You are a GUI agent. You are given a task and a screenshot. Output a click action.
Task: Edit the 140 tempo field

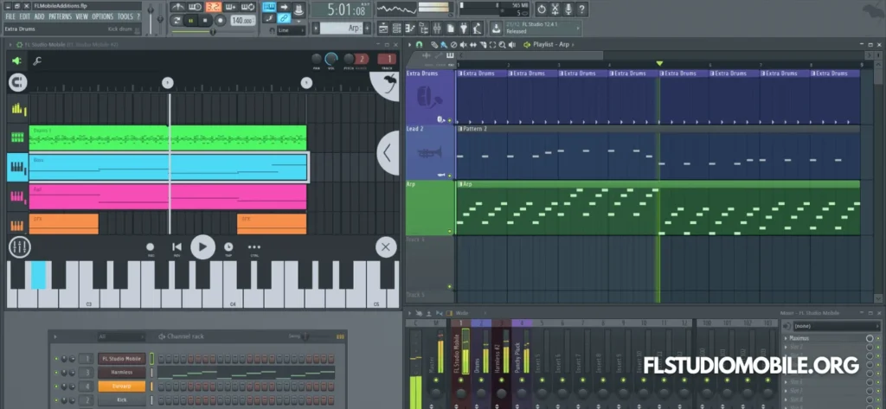241,21
